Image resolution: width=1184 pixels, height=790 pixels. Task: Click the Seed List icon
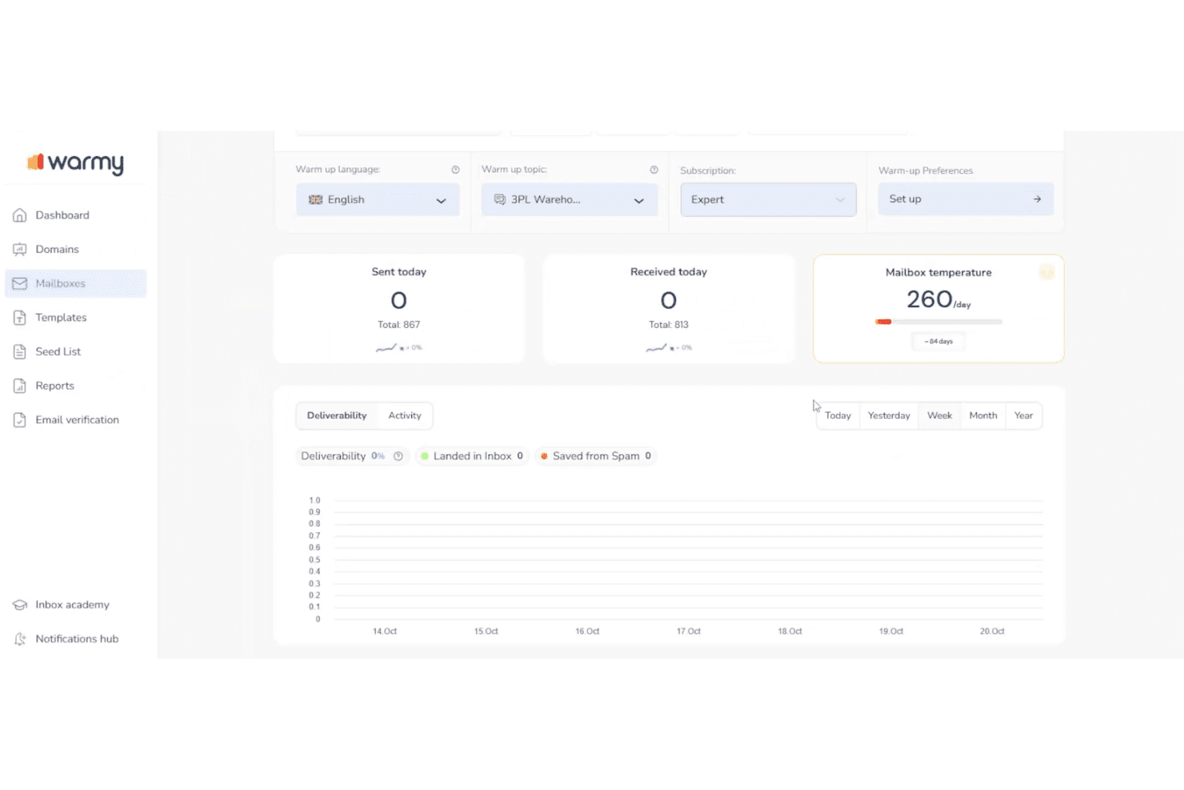click(x=20, y=351)
